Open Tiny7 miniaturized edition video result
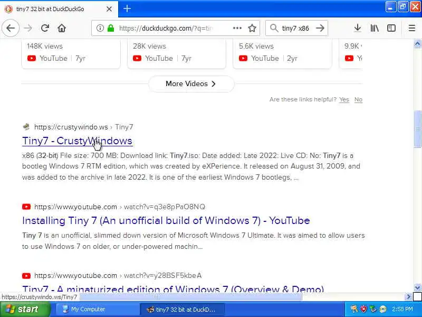The image size is (422, 317). [x=173, y=289]
